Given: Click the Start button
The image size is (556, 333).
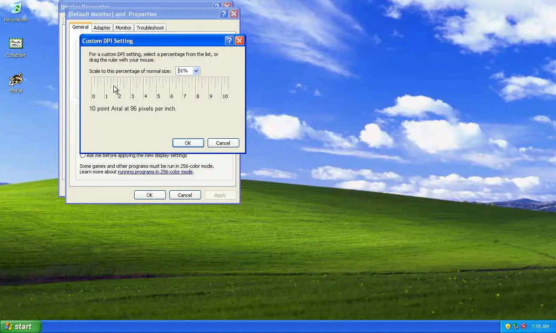Looking at the screenshot, I should point(20,326).
